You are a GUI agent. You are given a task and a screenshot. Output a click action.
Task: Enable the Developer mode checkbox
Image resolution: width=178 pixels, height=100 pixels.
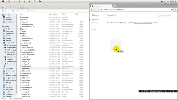pos(159,16)
